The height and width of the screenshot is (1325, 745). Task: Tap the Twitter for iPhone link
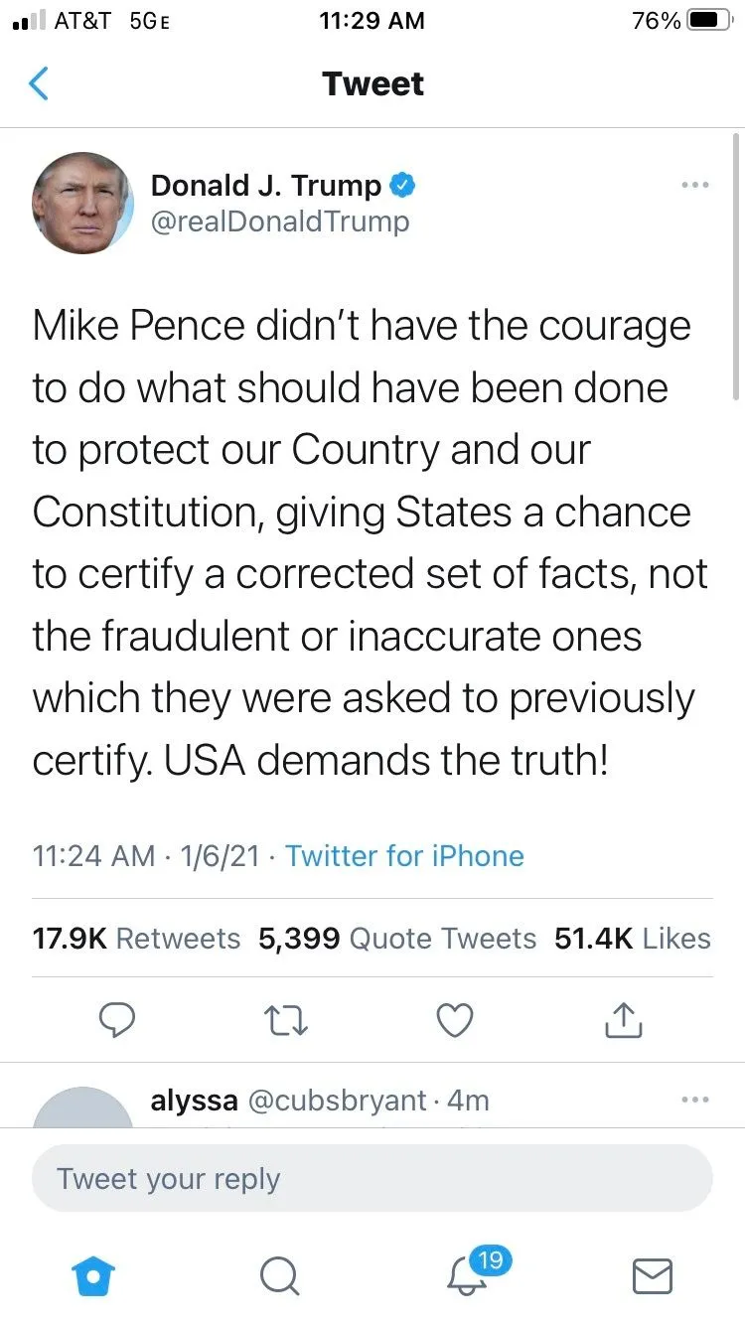404,856
